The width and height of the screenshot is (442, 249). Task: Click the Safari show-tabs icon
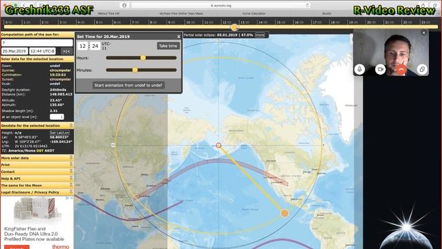[434, 6]
